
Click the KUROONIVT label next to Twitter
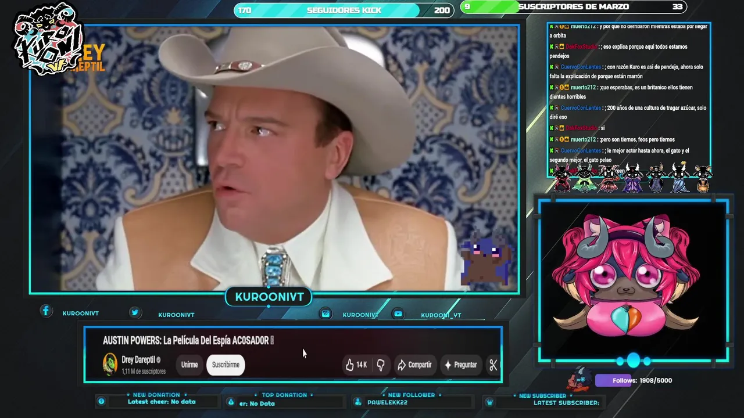[176, 315]
